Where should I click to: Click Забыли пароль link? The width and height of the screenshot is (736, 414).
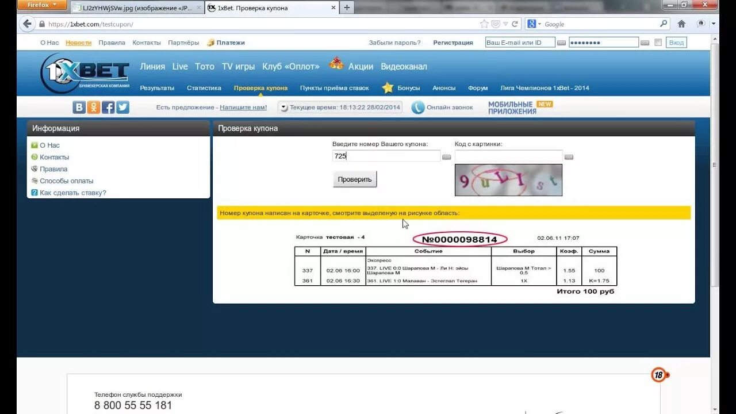394,43
